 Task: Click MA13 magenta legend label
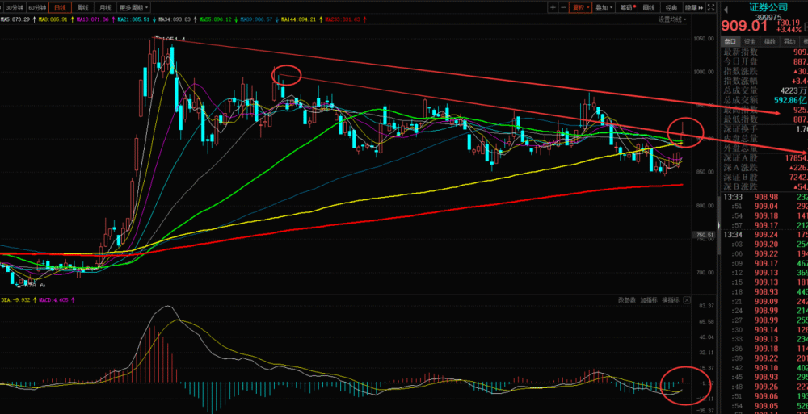click(93, 19)
